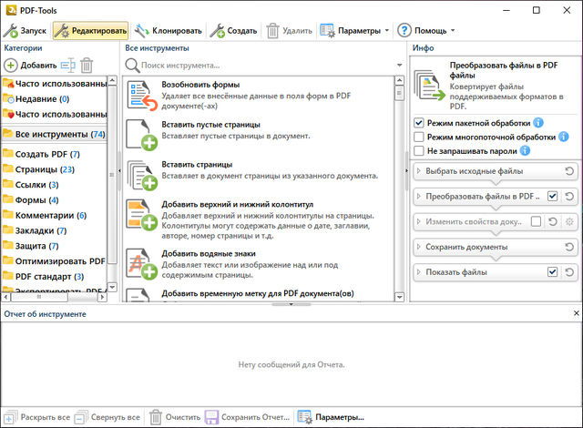Click the Запуск launch icon

(x=12, y=31)
